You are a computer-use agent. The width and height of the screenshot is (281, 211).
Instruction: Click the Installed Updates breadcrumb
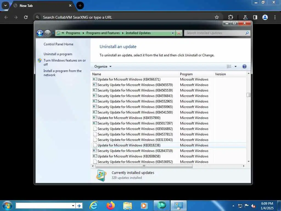138,33
